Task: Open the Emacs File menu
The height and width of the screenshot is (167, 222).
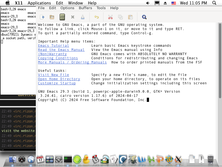Action: [41, 8]
